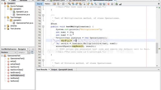Click Shift Line Left icon
The height and width of the screenshot is (90, 161).
tap(100, 4)
